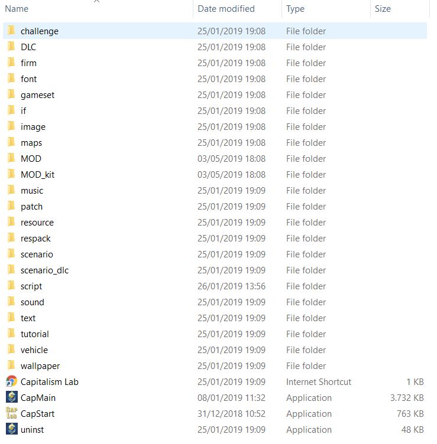Click the script folder icon
The image size is (437, 444).
pyautogui.click(x=11, y=285)
